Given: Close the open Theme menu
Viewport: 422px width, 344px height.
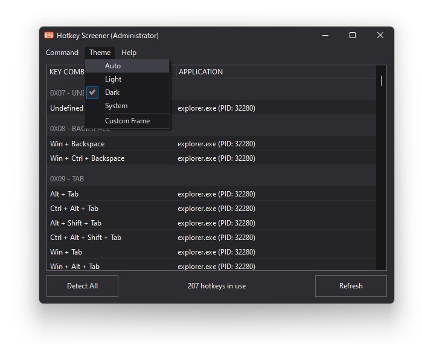Looking at the screenshot, I should [100, 53].
